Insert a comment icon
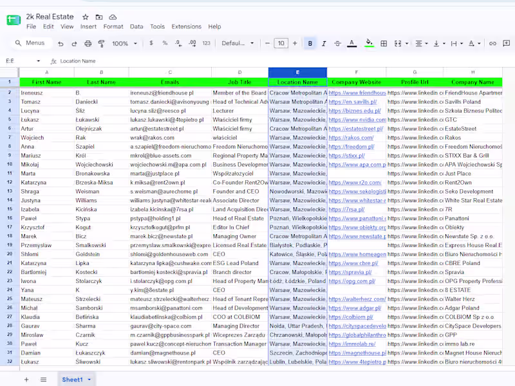 tap(507, 43)
